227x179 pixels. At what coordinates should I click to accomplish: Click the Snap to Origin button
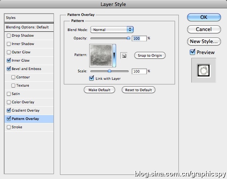[150, 55]
